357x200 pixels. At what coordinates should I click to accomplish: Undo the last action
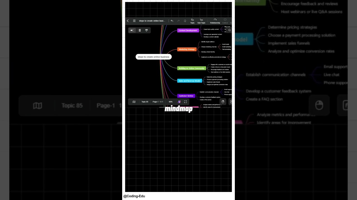172,21
